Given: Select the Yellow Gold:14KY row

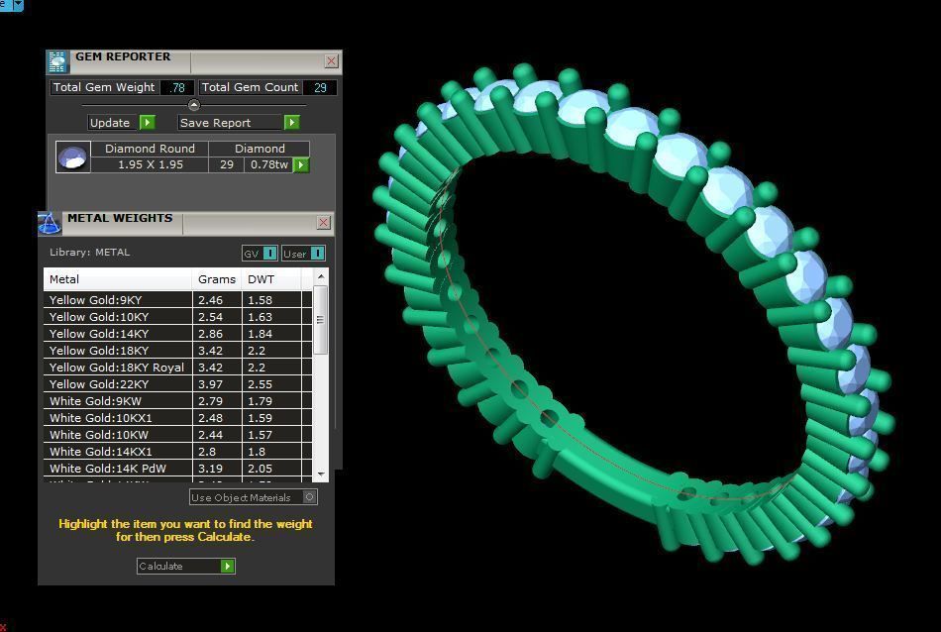Looking at the screenshot, I should (177, 333).
